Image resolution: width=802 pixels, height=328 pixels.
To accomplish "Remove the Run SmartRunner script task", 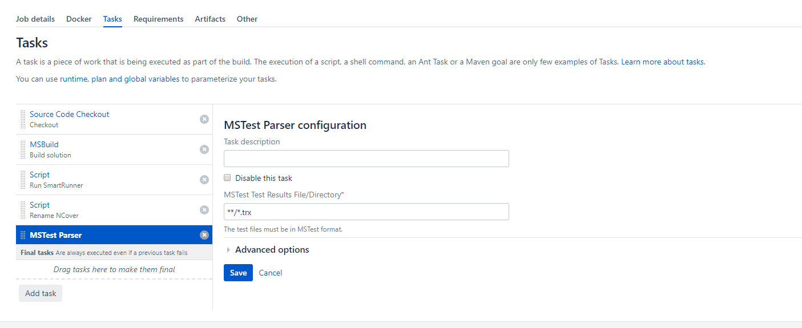I will [x=204, y=180].
